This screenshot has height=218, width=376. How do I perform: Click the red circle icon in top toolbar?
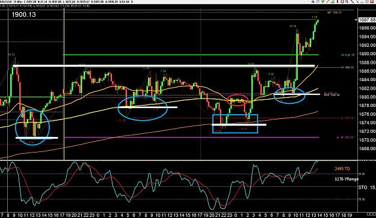(x=342, y=2)
